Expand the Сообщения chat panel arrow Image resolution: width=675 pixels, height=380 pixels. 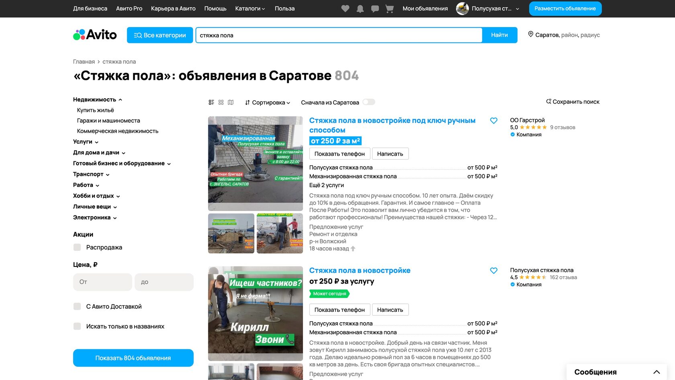(x=657, y=372)
